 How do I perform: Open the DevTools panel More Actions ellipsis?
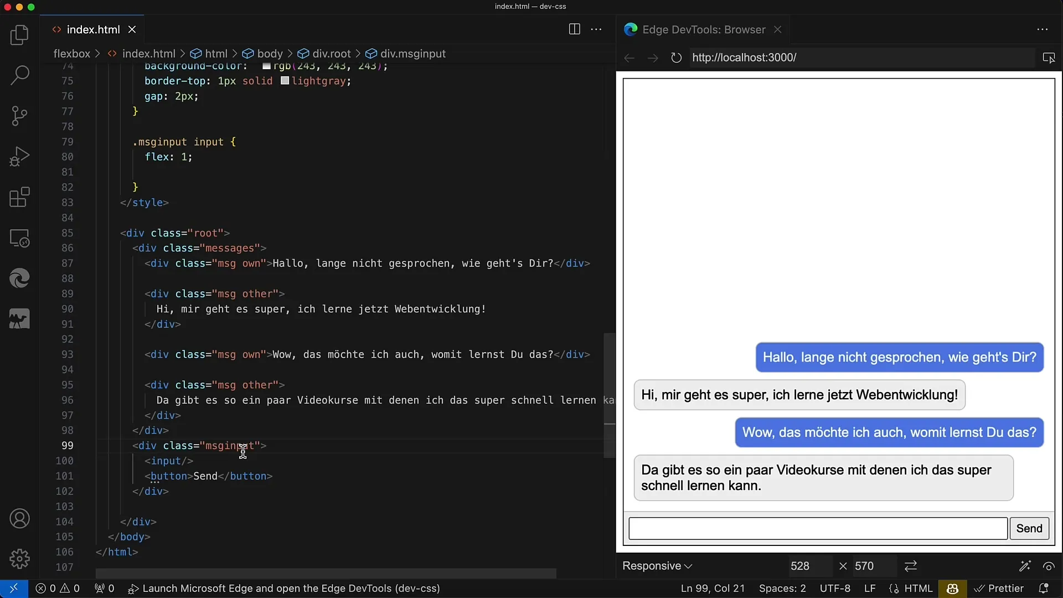point(1043,29)
